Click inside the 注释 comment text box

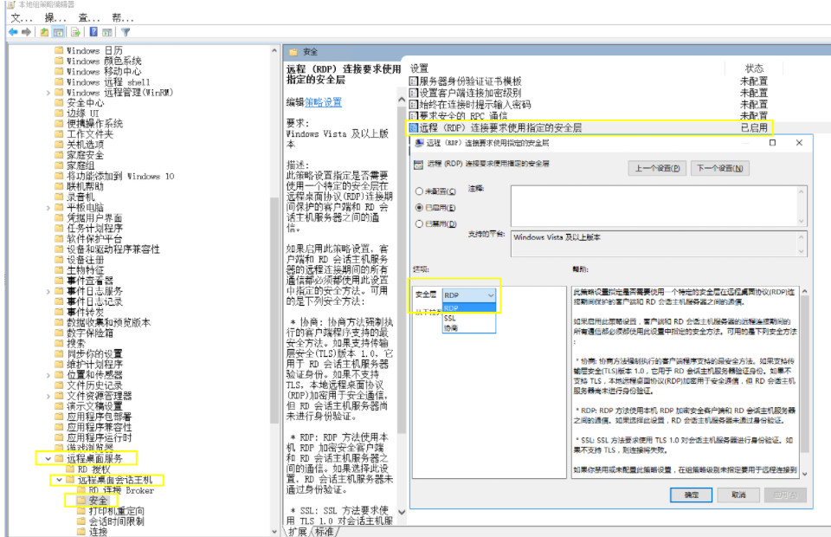[654, 205]
